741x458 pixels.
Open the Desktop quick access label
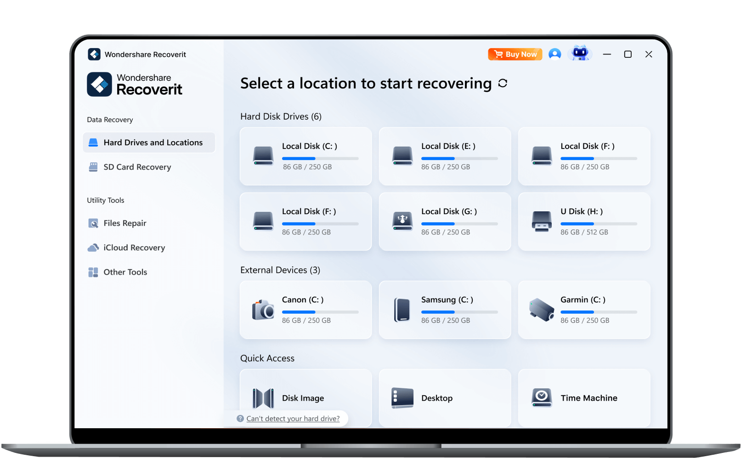[437, 398]
